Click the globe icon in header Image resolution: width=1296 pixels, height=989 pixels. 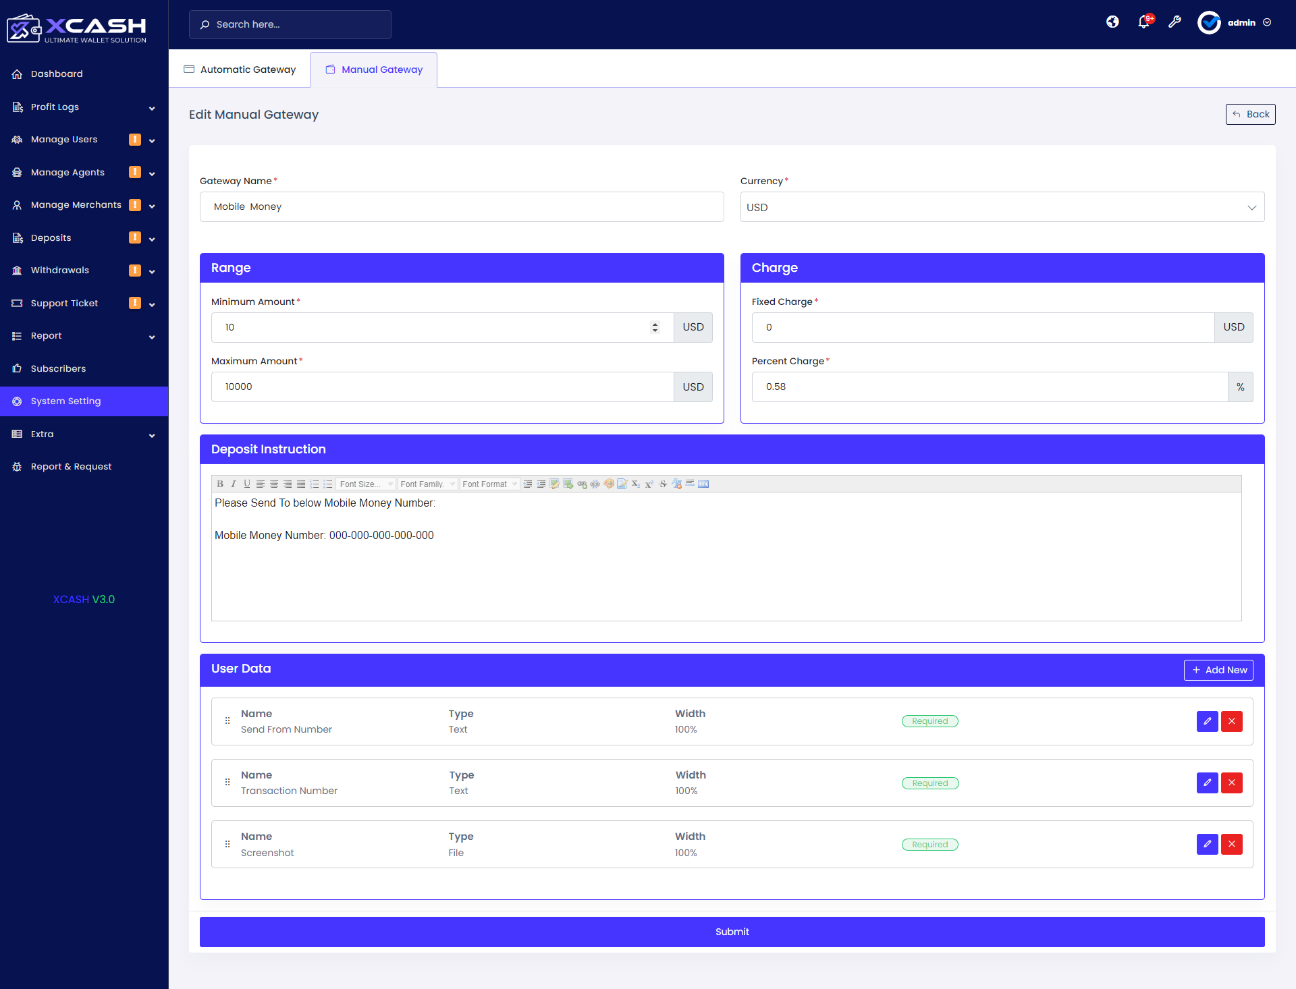tap(1112, 22)
